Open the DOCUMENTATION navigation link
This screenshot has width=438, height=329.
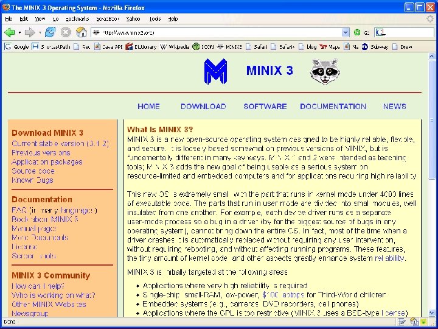333,106
